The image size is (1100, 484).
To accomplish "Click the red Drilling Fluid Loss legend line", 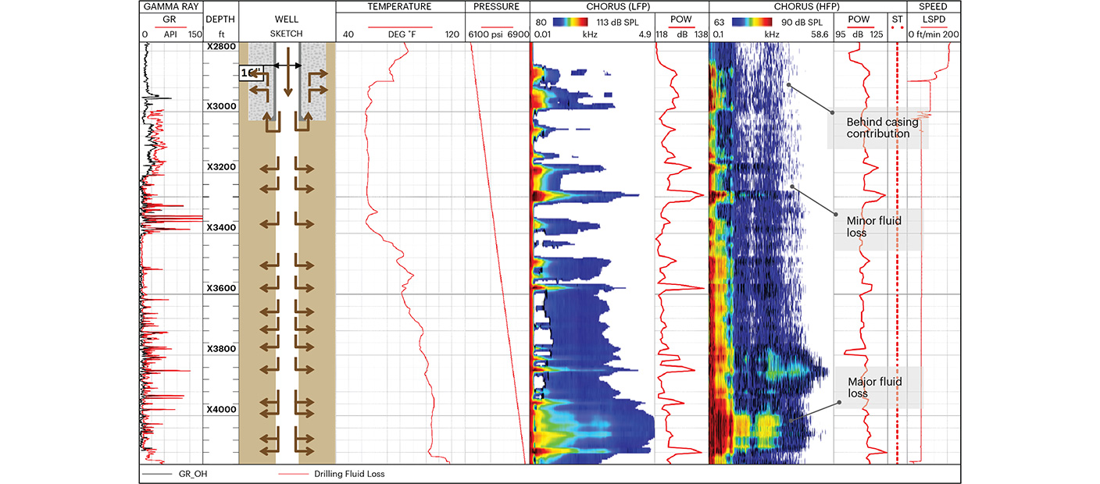I will click(x=294, y=474).
